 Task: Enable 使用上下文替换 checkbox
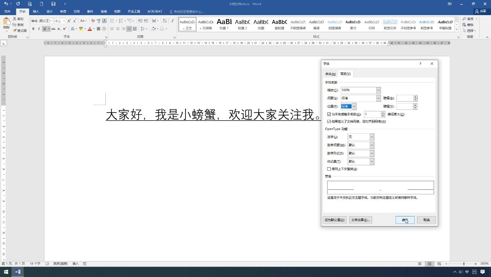coord(329,169)
